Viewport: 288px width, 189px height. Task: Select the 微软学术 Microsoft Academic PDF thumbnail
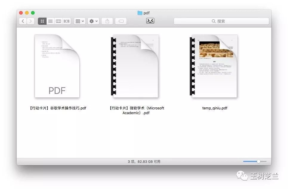[135, 66]
